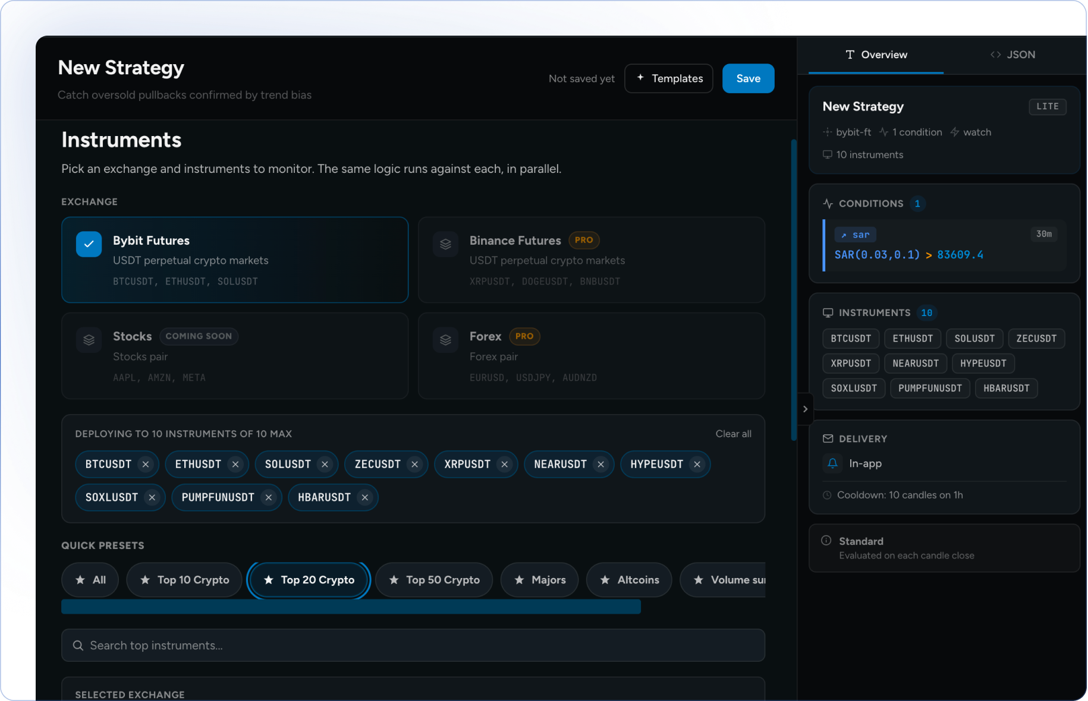Remove ETHUSDT instrument chip

click(x=235, y=465)
